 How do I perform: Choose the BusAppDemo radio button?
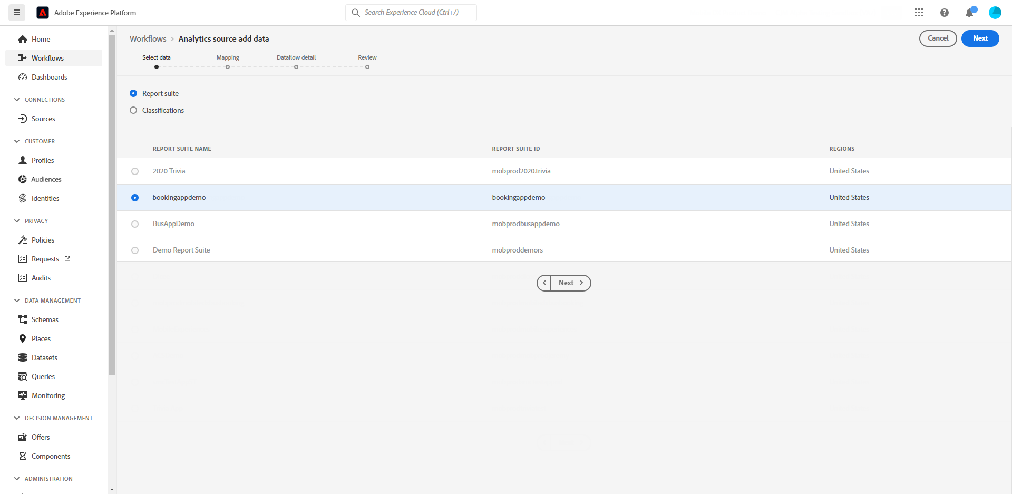(x=135, y=224)
